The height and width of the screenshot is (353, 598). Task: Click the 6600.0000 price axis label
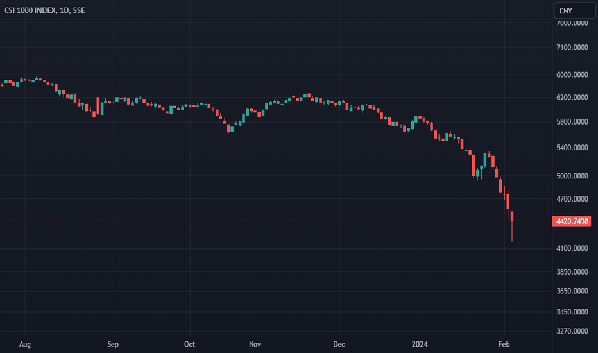point(572,74)
